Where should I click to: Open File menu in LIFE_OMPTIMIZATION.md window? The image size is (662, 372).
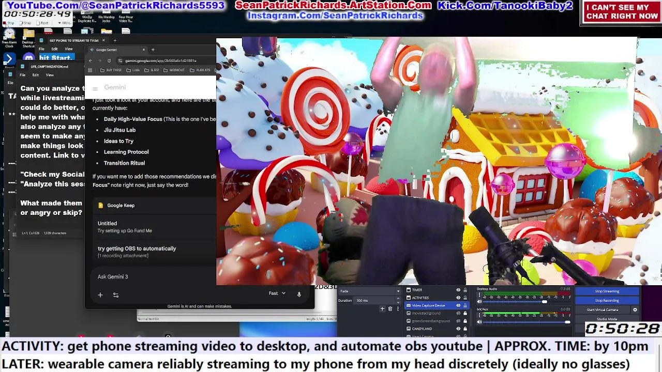22,75
